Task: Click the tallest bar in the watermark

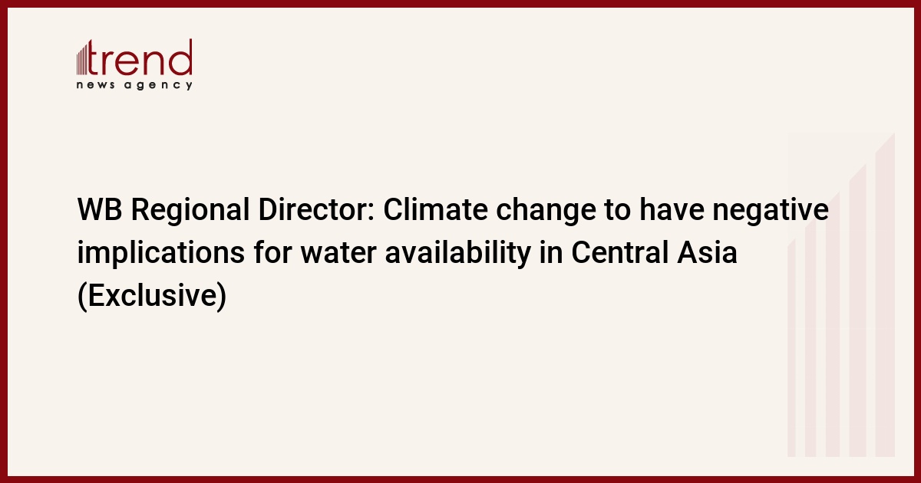Action: 886,295
